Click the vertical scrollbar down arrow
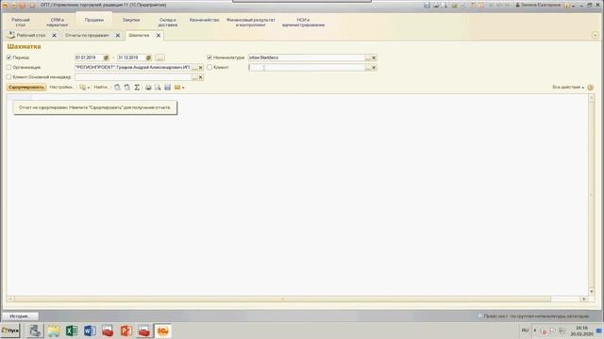The width and height of the screenshot is (604, 339). 592,292
